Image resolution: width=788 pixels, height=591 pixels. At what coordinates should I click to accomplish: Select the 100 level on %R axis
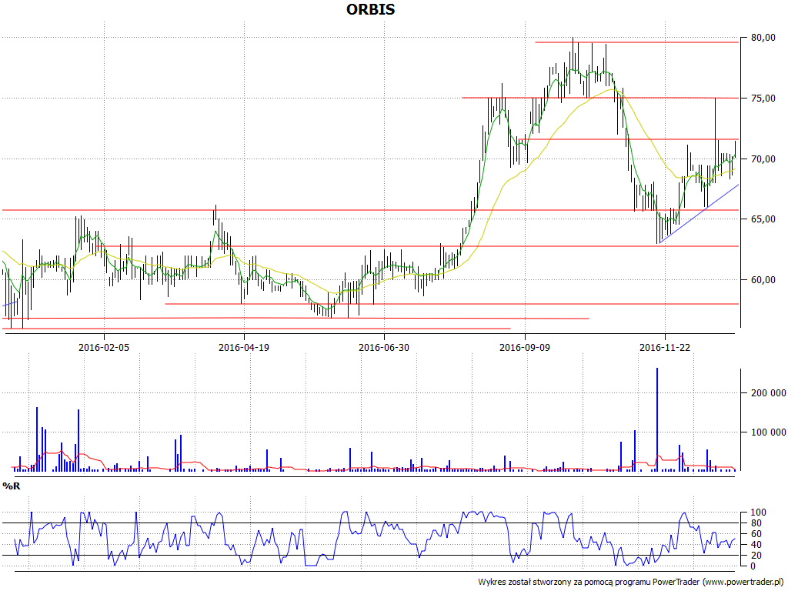[x=758, y=513]
